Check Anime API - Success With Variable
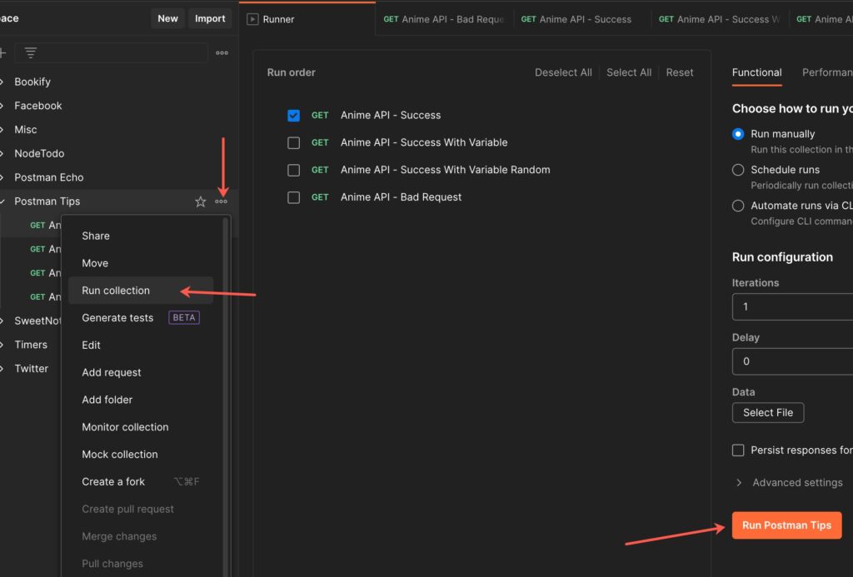Image resolution: width=853 pixels, height=577 pixels. pos(293,143)
